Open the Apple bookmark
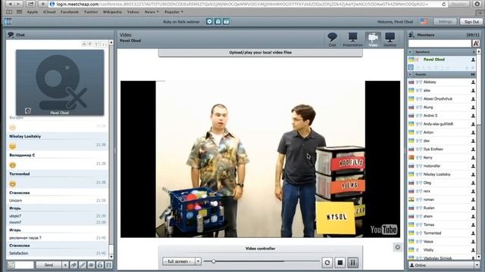This screenshot has height=272, width=485. (x=32, y=12)
